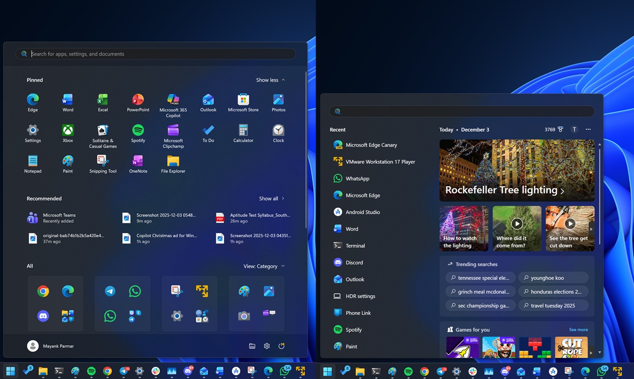Collapse Pinned apps using Show less
Viewport: 634px width, 379px height.
pos(268,80)
